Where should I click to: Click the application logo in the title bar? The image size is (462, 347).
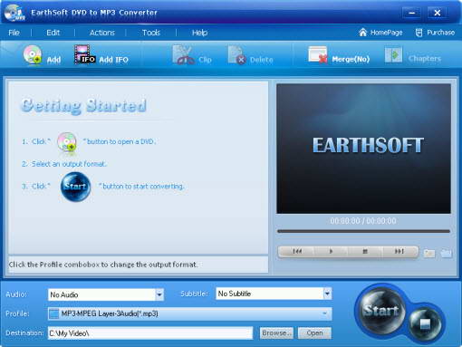pyautogui.click(x=14, y=13)
